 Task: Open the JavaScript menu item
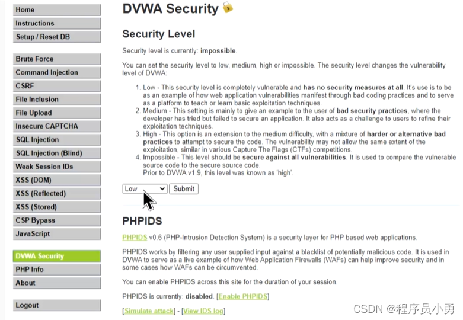(x=56, y=233)
